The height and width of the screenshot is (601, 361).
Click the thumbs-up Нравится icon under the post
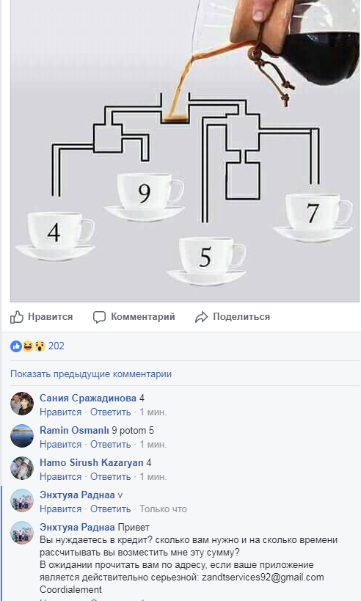[x=17, y=317]
